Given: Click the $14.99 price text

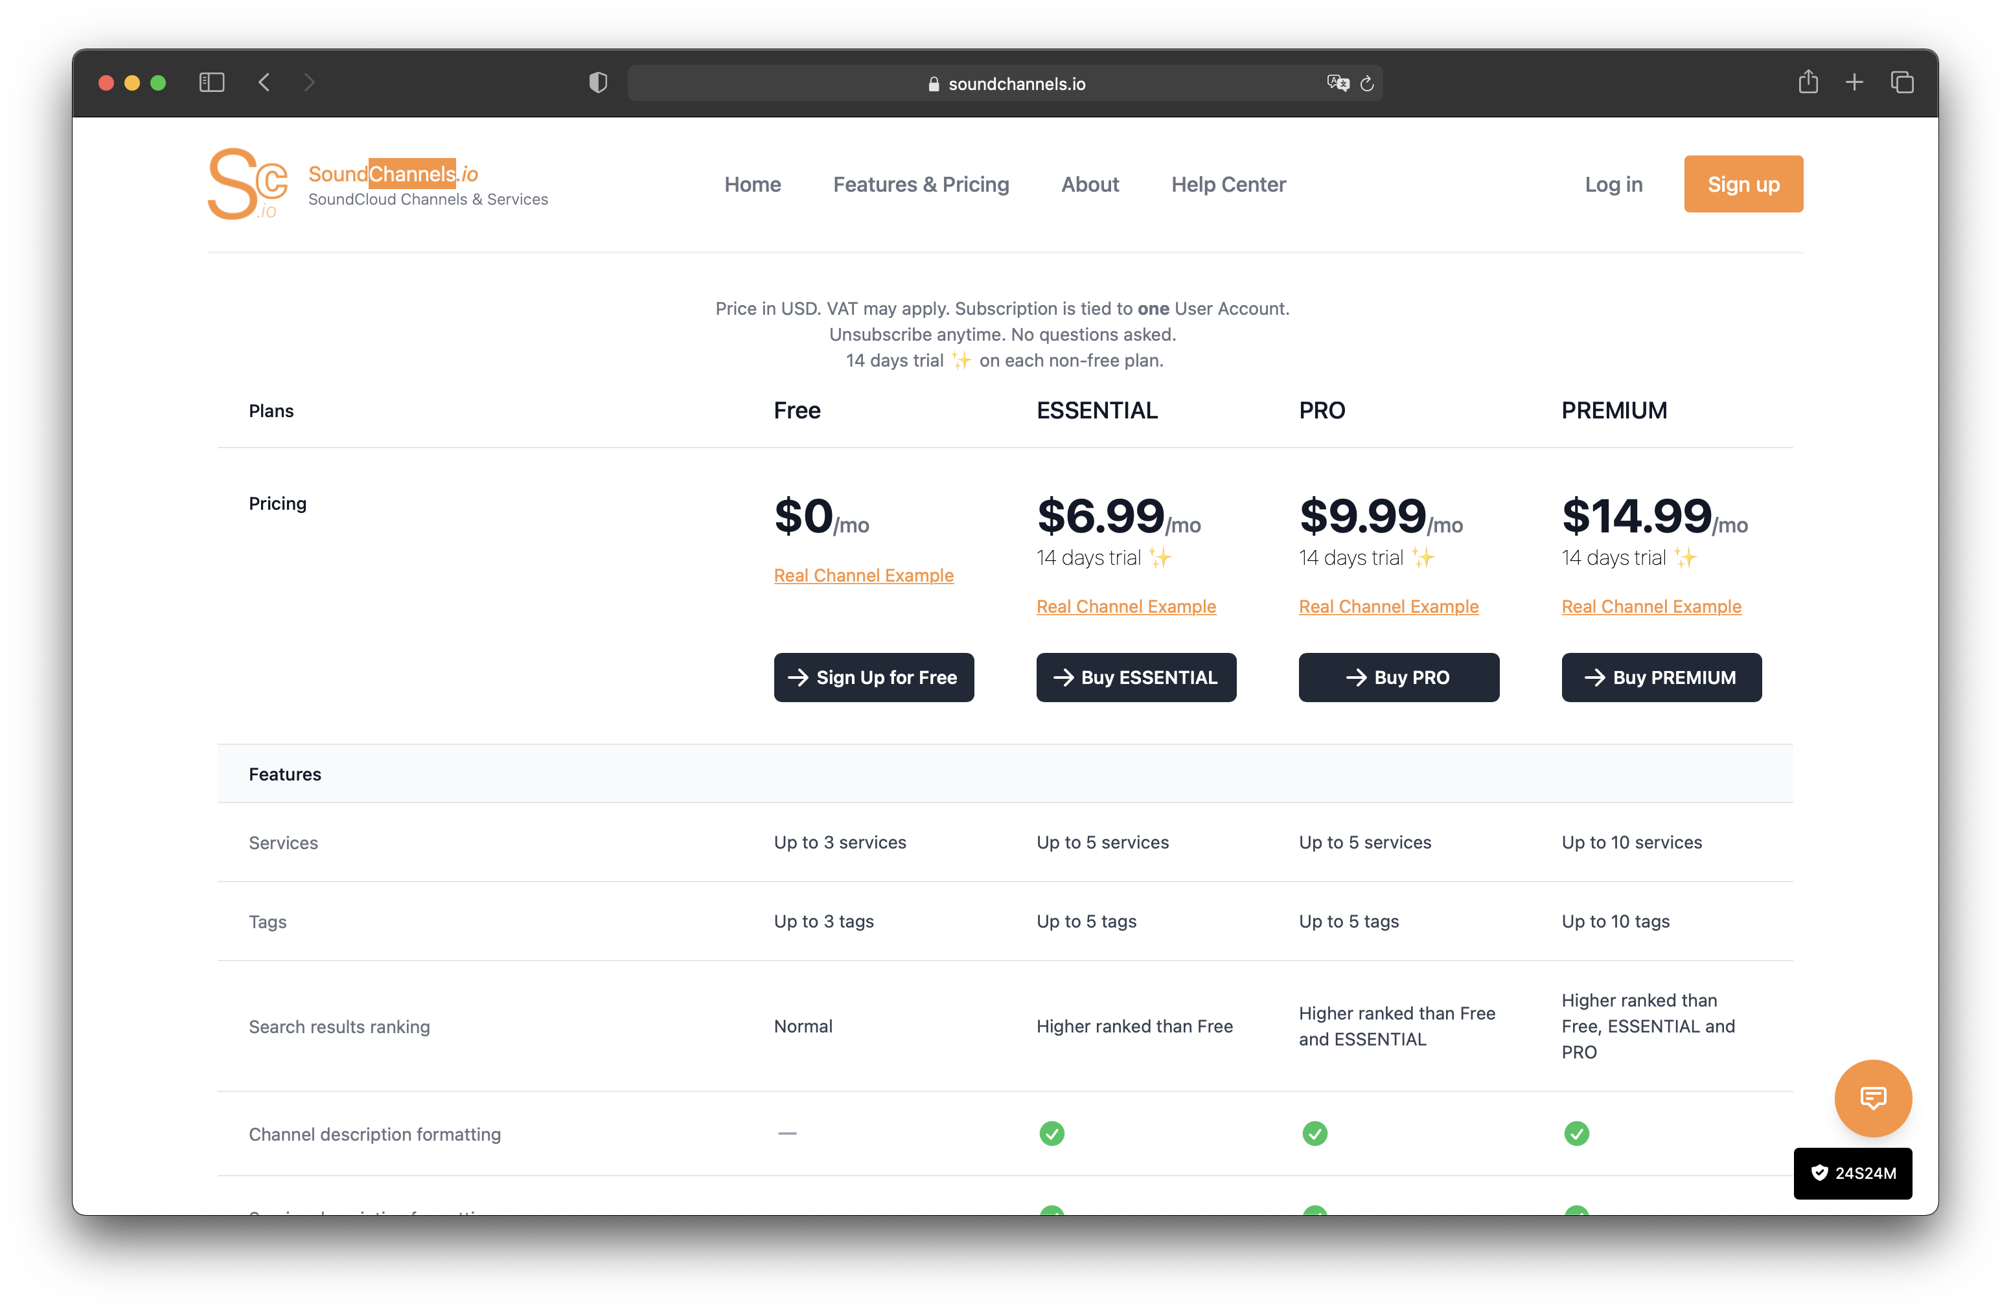Looking at the screenshot, I should point(1637,516).
